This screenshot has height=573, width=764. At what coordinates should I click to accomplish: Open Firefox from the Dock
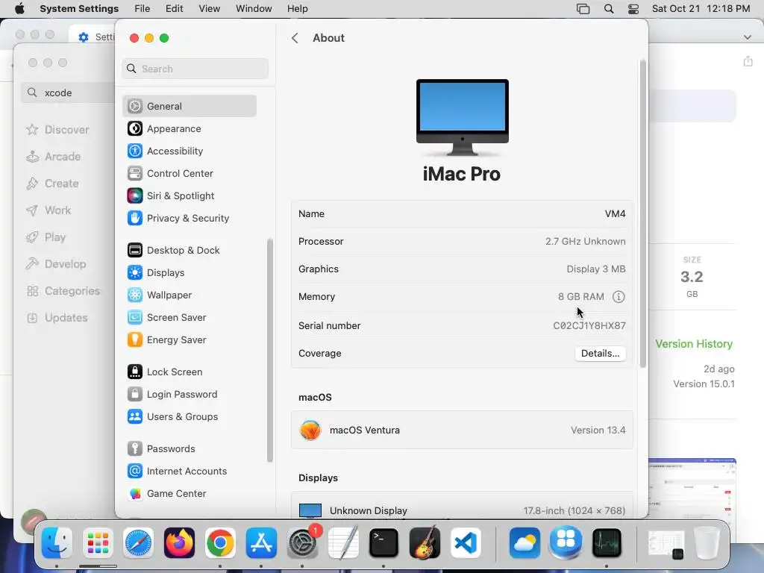179,543
